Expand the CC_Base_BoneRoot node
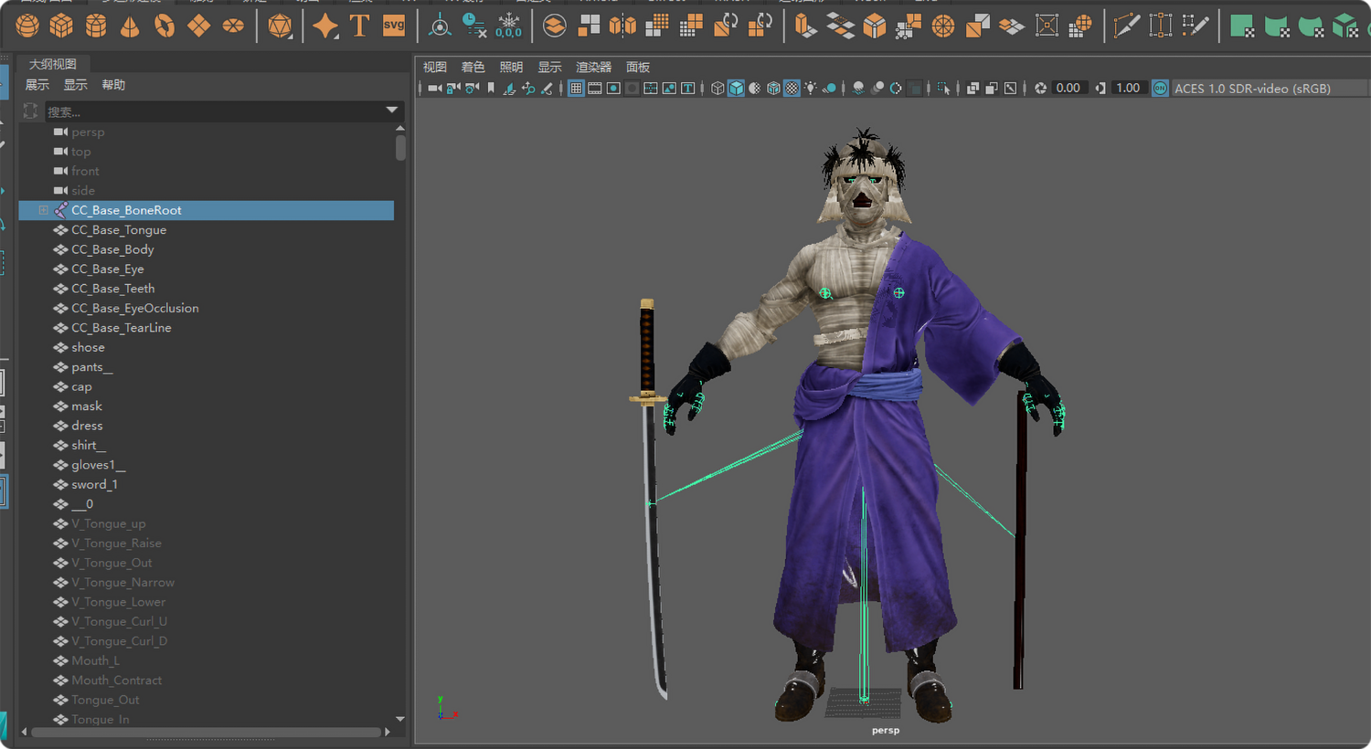Screen dimensions: 1371x749 pyautogui.click(x=43, y=210)
